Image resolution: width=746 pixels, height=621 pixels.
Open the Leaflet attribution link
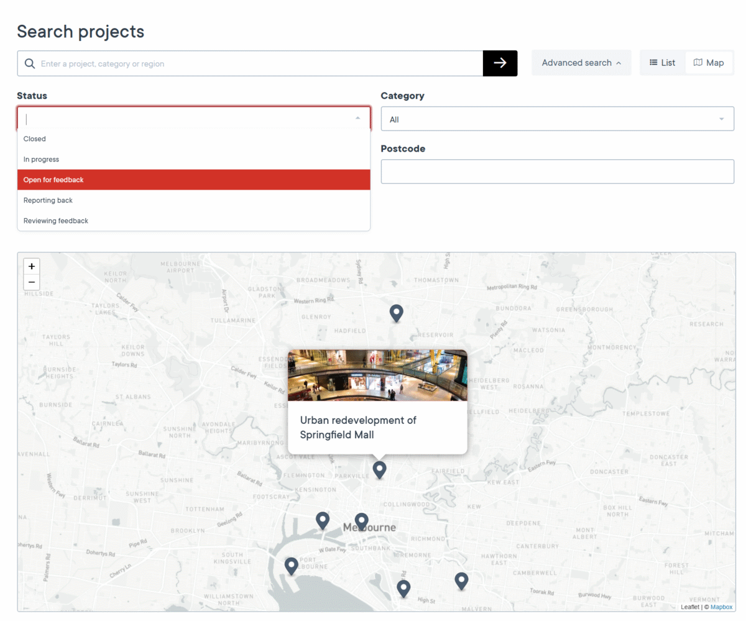[x=689, y=607]
